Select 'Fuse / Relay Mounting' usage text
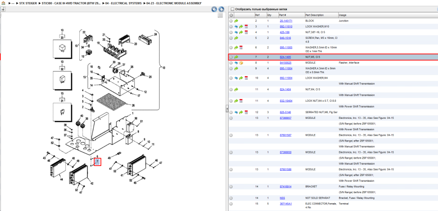This screenshot has width=438, height=211. (x=351, y=187)
